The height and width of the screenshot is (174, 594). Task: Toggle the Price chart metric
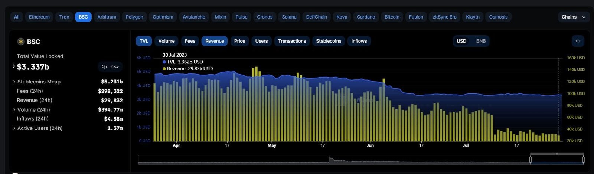239,41
